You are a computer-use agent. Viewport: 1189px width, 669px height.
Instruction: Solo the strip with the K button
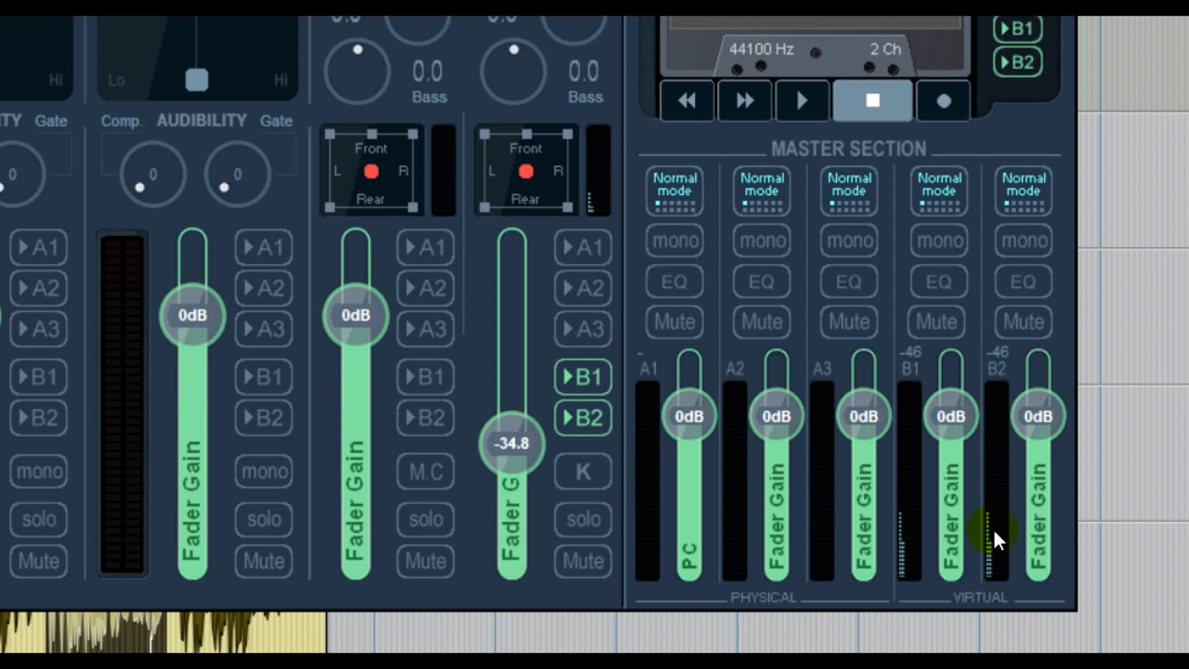pos(583,519)
